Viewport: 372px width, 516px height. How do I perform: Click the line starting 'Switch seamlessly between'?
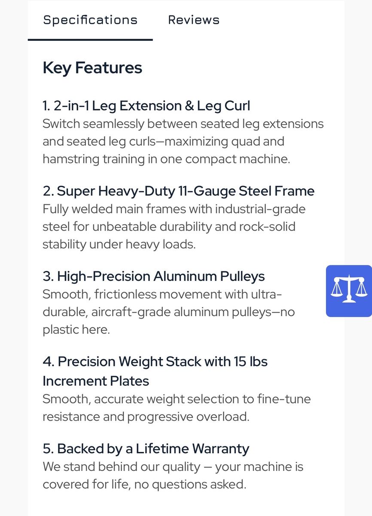[183, 124]
